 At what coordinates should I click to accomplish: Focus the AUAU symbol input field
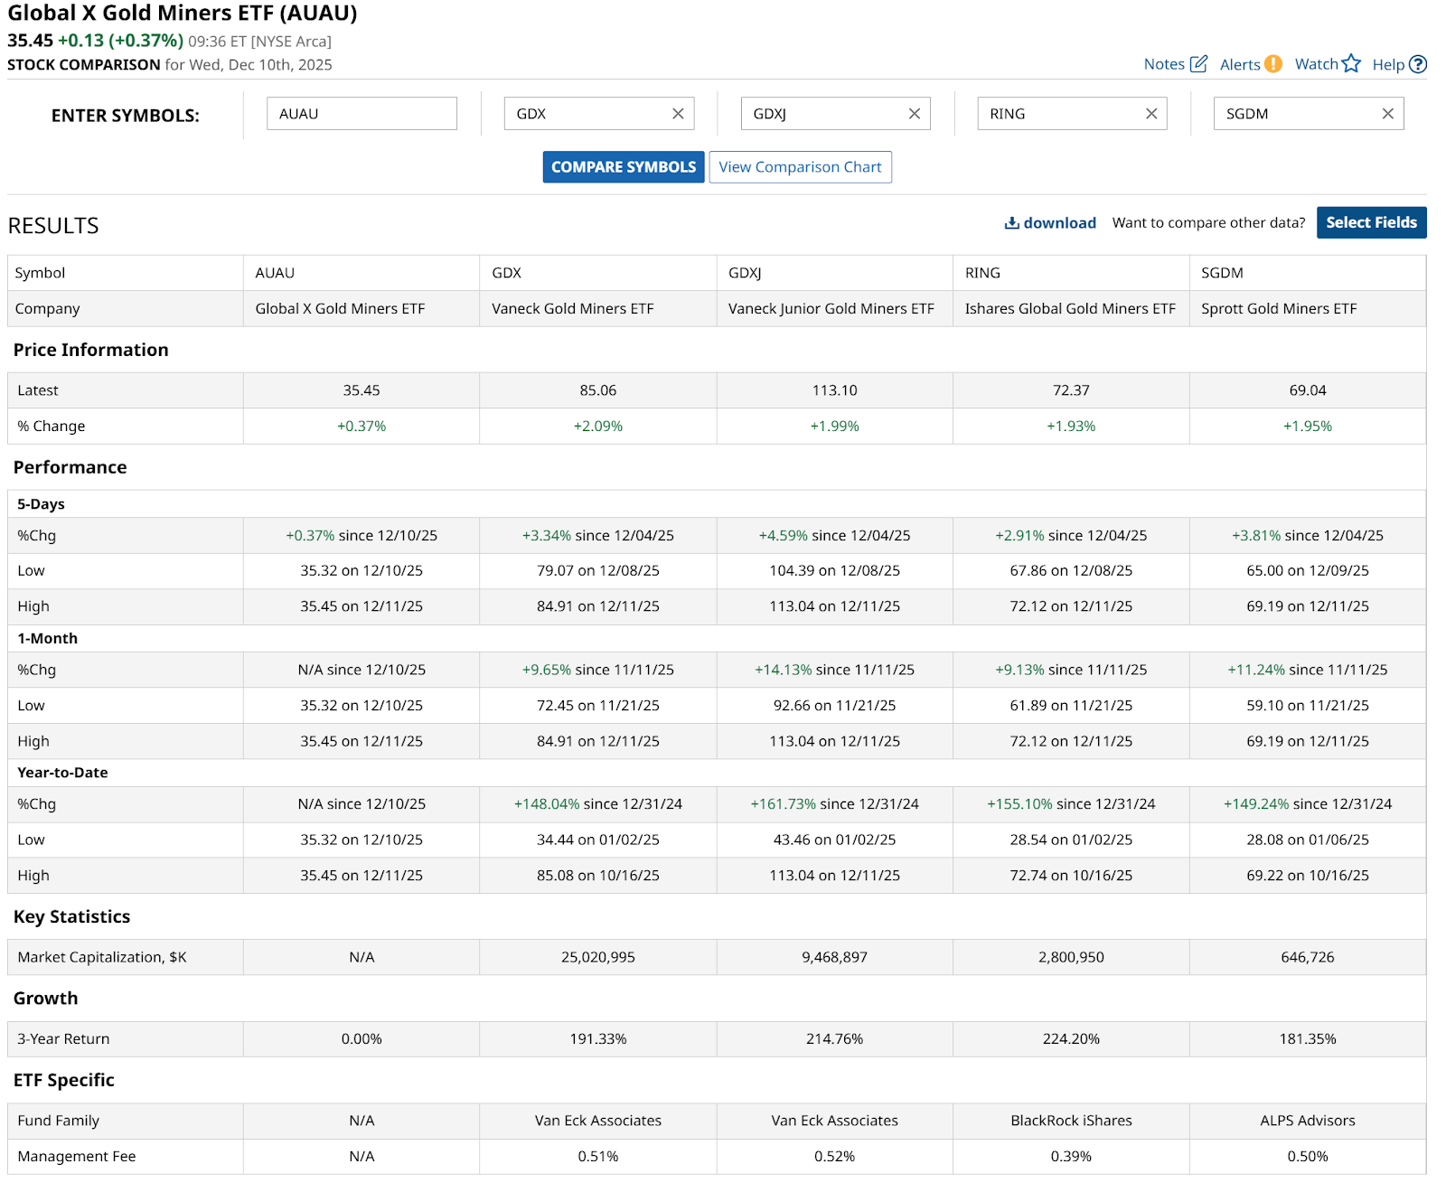point(361,114)
